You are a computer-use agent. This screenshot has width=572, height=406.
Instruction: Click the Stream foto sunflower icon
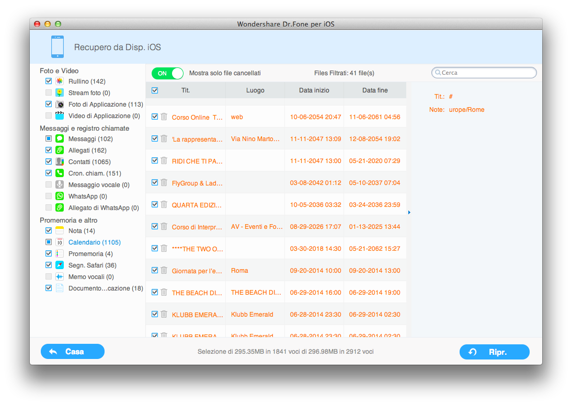point(60,92)
